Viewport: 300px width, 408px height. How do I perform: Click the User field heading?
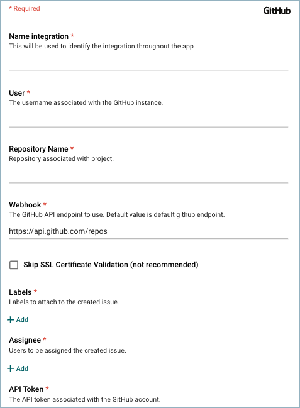tap(17, 93)
